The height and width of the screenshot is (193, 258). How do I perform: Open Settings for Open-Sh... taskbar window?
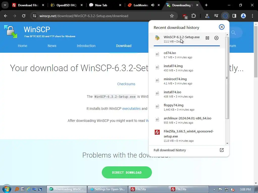pos(107,189)
